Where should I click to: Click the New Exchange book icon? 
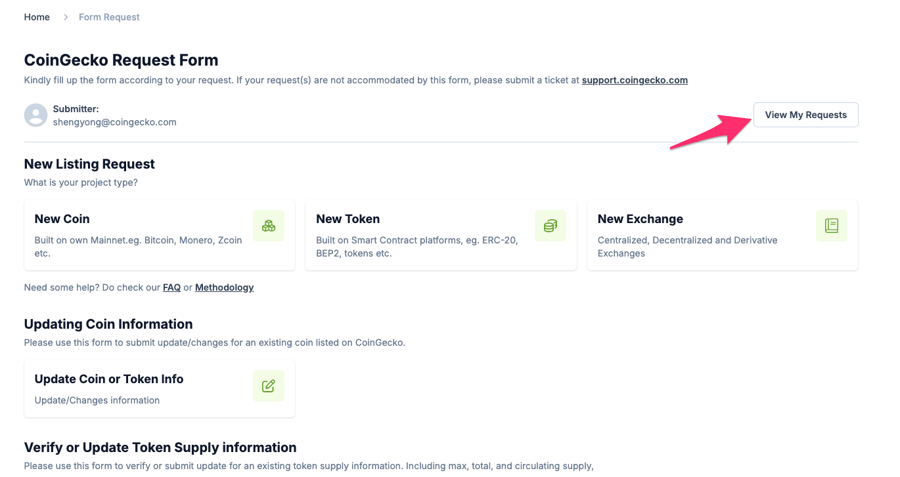tap(832, 226)
